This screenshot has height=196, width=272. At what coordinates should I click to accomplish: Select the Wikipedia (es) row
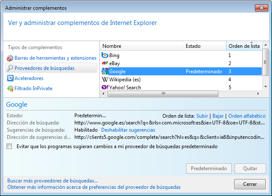pos(181,79)
